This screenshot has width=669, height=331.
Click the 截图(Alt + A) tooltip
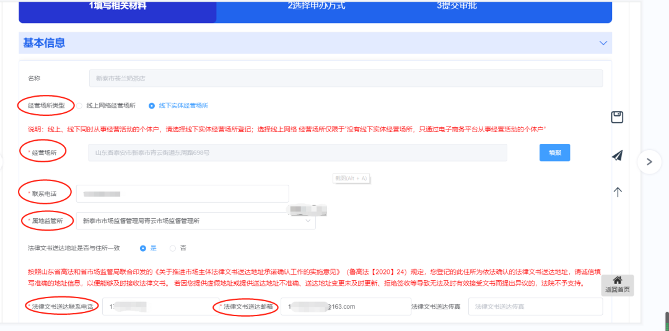tap(351, 179)
